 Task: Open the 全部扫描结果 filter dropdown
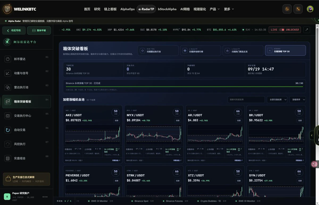pos(277,100)
